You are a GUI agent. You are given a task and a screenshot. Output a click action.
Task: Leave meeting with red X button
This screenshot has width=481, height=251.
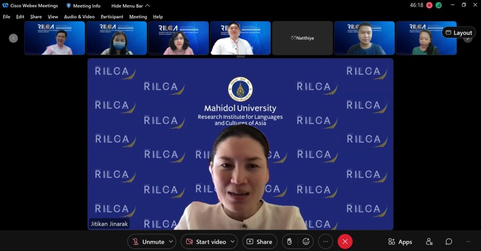(x=345, y=242)
